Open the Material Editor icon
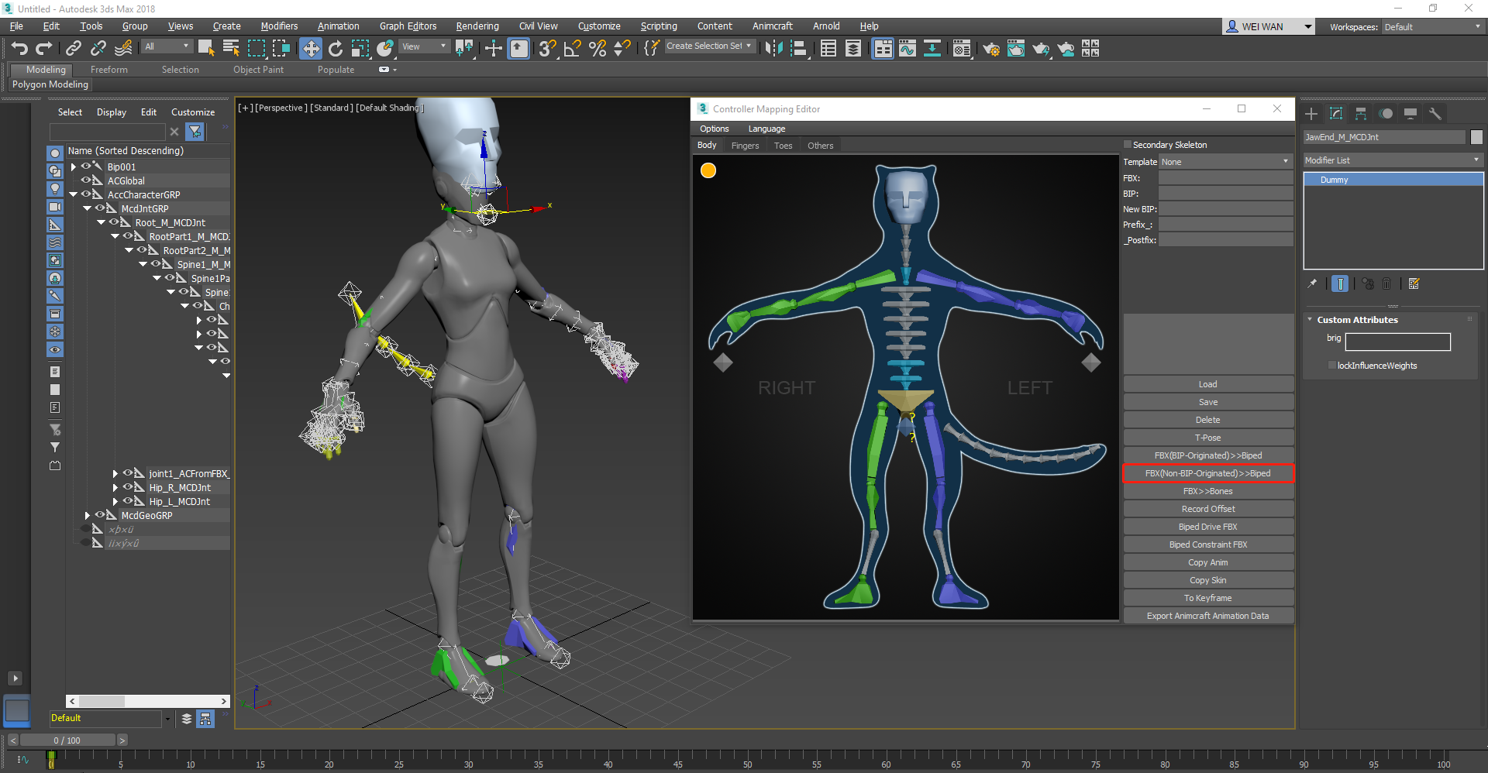Screen dimensions: 1488x773 (x=961, y=49)
